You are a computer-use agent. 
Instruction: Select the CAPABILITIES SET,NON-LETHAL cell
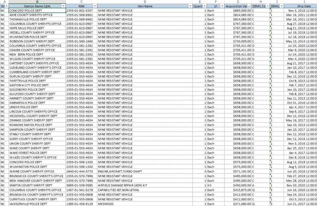(x=145, y=190)
